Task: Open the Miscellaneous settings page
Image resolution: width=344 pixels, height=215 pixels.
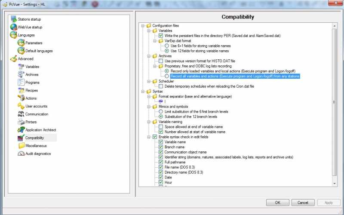Action: [36, 145]
